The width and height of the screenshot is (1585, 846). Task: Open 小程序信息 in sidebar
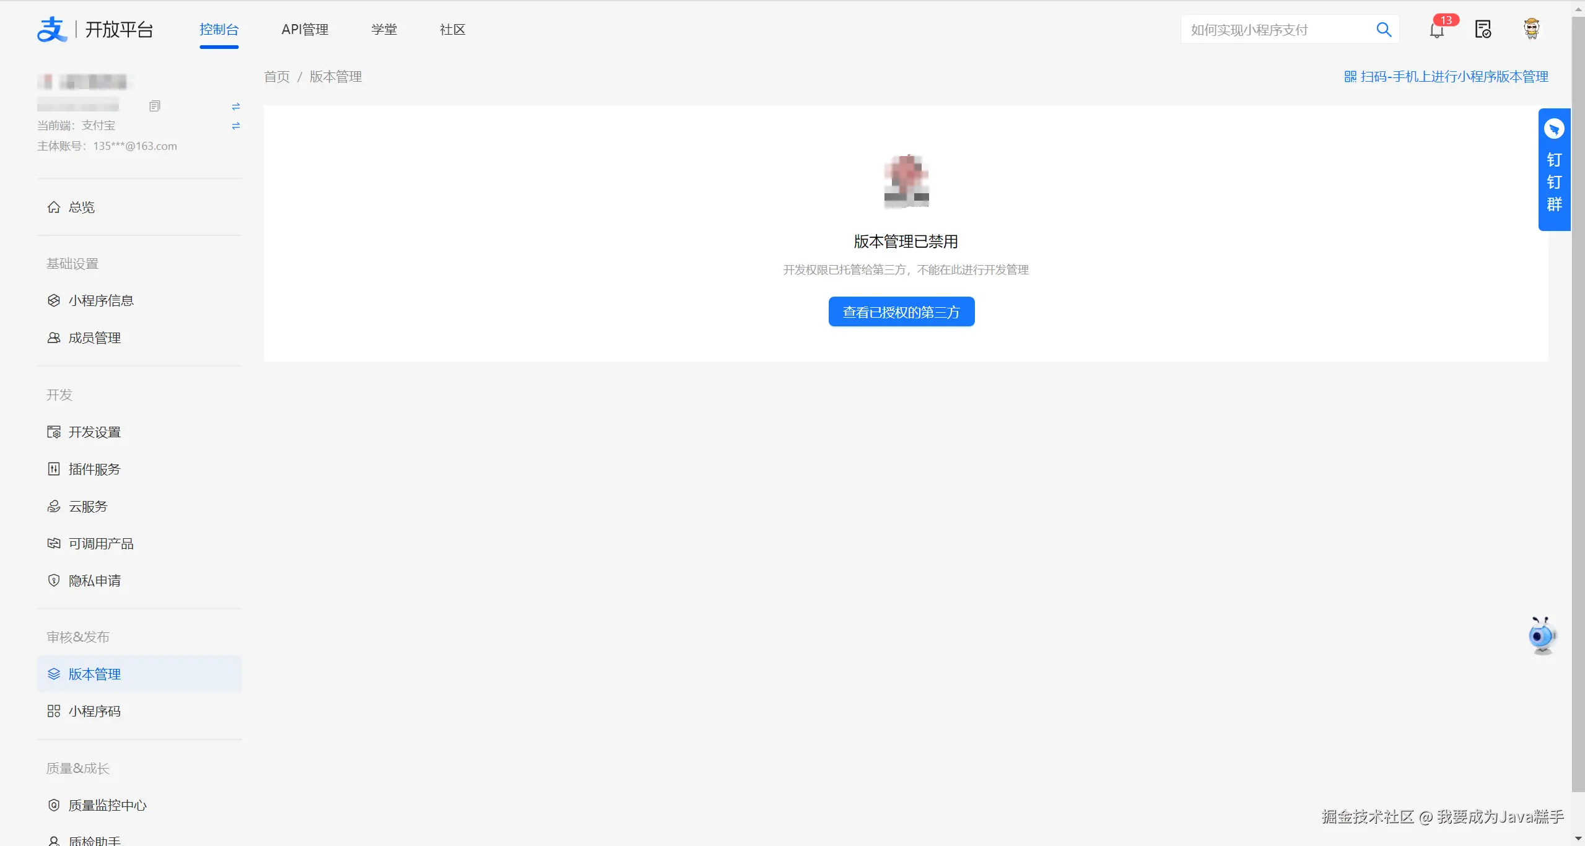click(101, 300)
